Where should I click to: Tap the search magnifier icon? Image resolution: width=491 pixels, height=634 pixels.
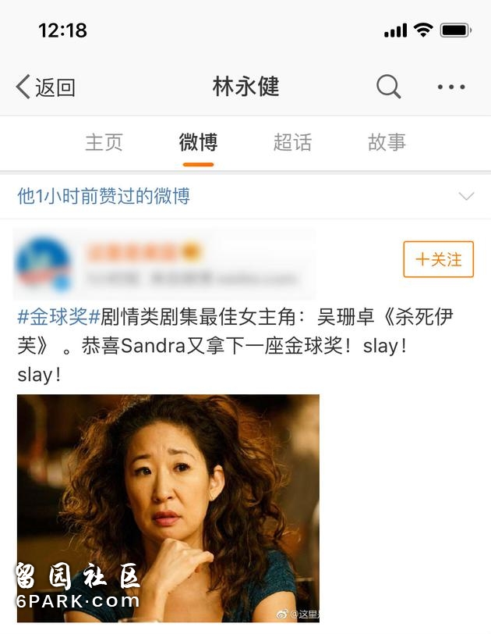(389, 86)
